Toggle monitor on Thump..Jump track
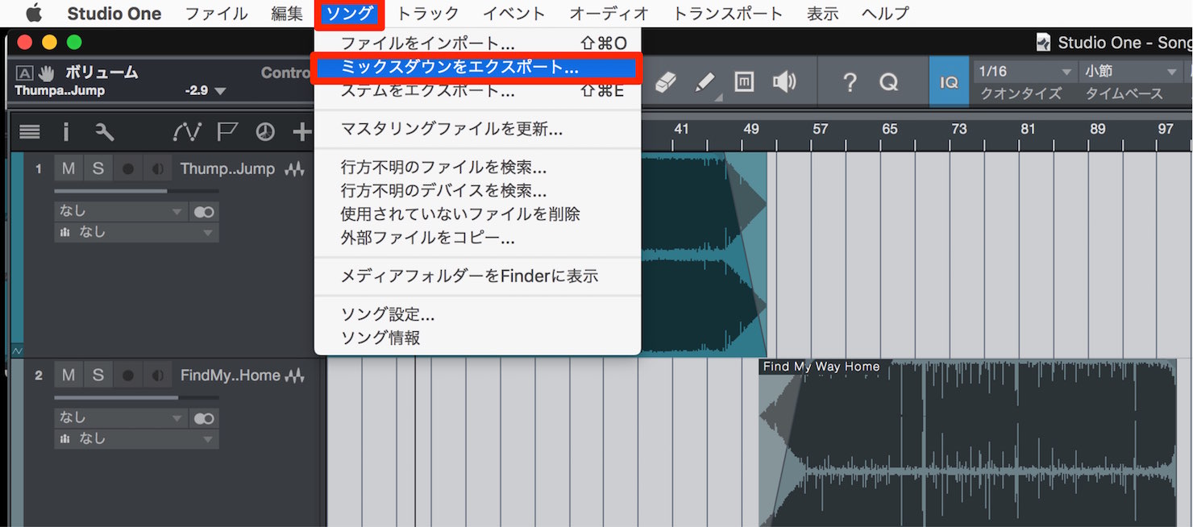Viewport: 1193px width, 527px height. 157,169
